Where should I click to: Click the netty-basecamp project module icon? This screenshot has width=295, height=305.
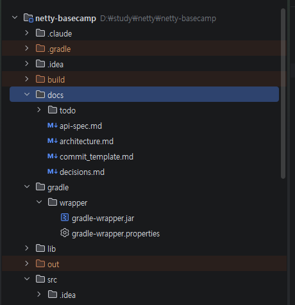click(28, 18)
